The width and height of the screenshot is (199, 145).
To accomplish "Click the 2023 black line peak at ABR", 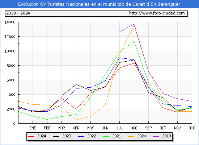I will (76, 84).
